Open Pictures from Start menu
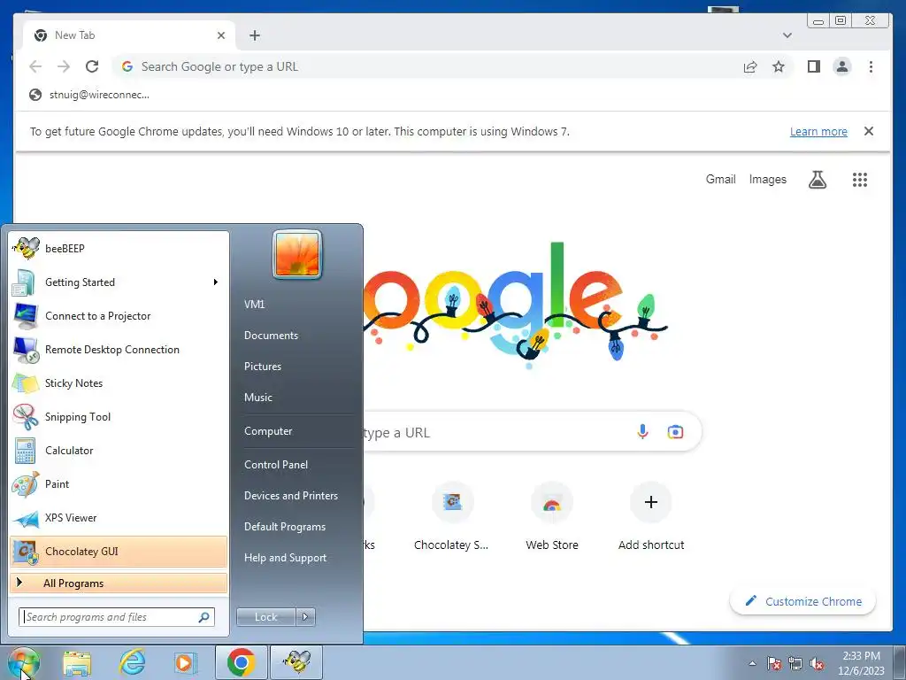906x680 pixels. (263, 367)
